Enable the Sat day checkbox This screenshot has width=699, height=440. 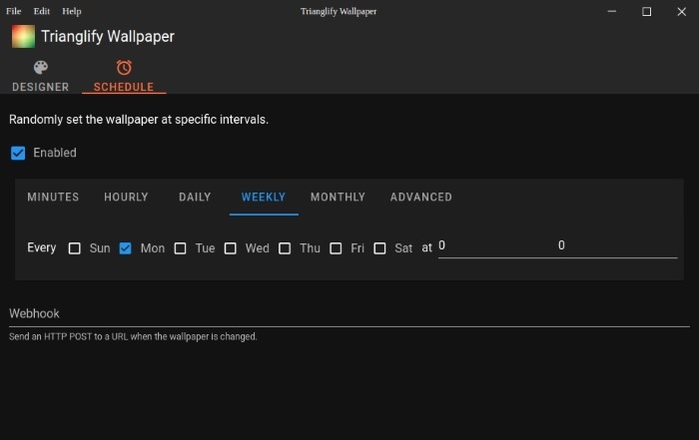[x=379, y=248]
